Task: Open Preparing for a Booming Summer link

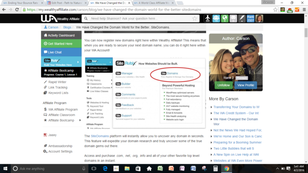Action: (x=237, y=142)
